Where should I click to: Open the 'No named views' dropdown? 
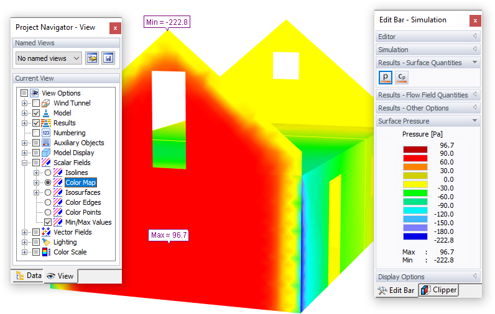[49, 58]
